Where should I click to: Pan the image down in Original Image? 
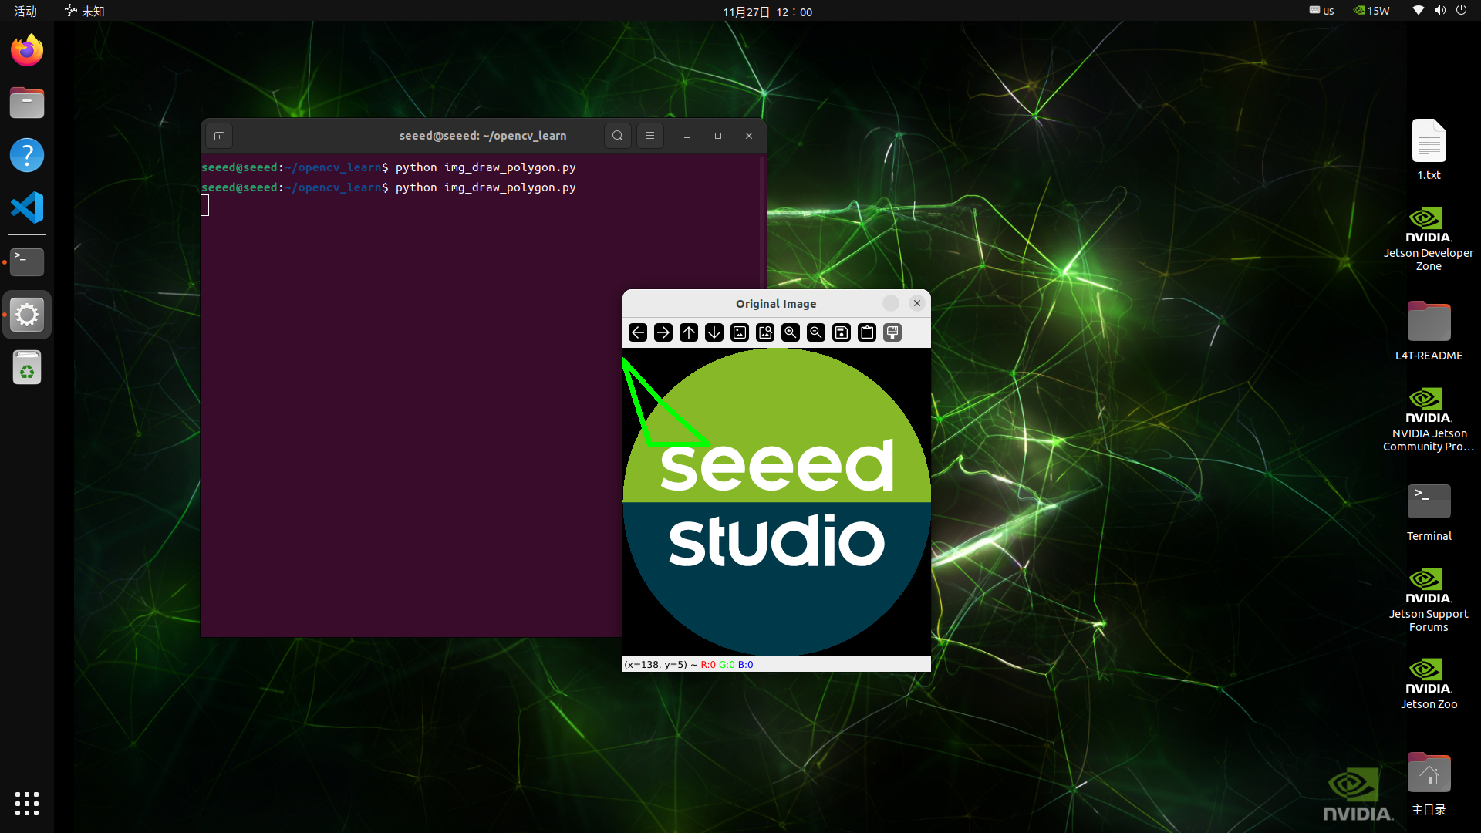(x=714, y=332)
